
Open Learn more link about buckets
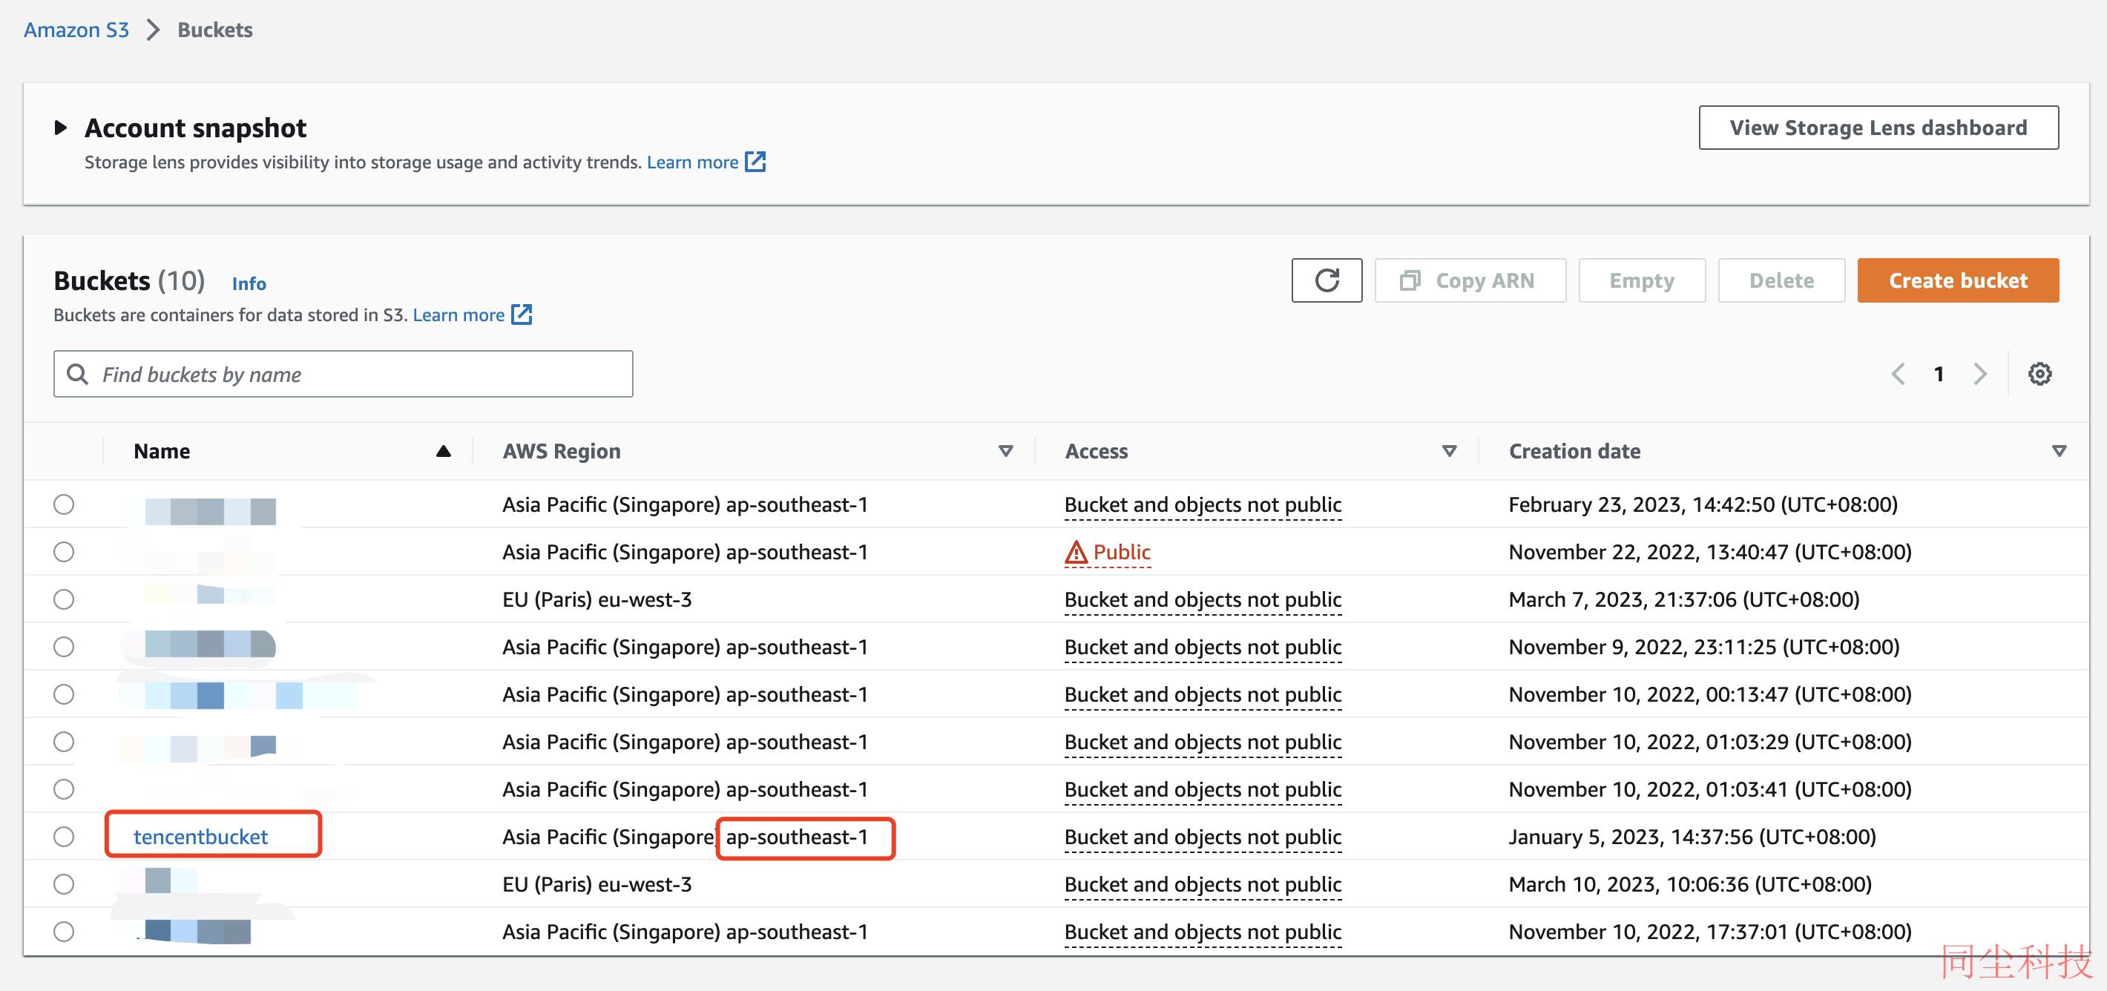[x=458, y=315]
